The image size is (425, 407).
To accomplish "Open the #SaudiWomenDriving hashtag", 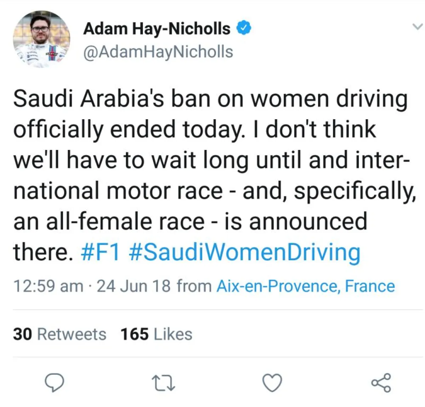I will click(245, 252).
